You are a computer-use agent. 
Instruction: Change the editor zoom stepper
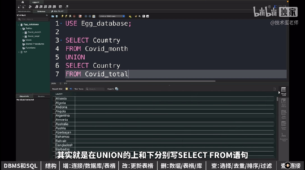pos(60,83)
